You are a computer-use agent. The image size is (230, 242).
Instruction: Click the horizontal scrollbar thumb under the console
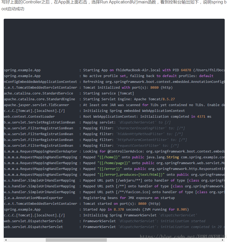tap(76, 240)
